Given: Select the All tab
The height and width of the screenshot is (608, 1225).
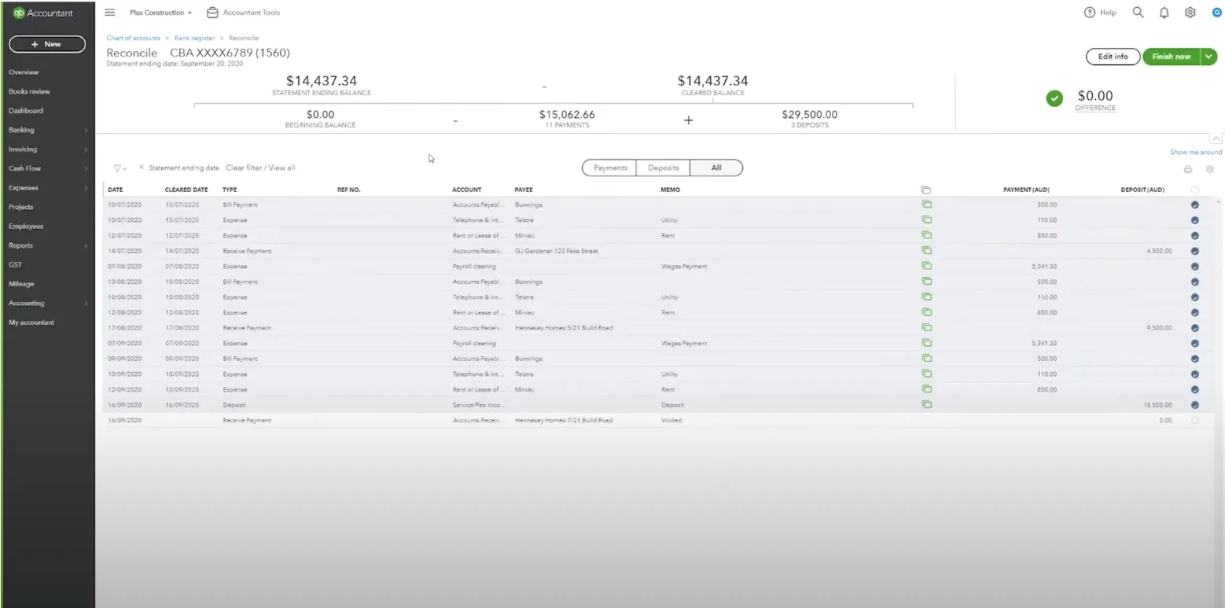Looking at the screenshot, I should tap(716, 168).
